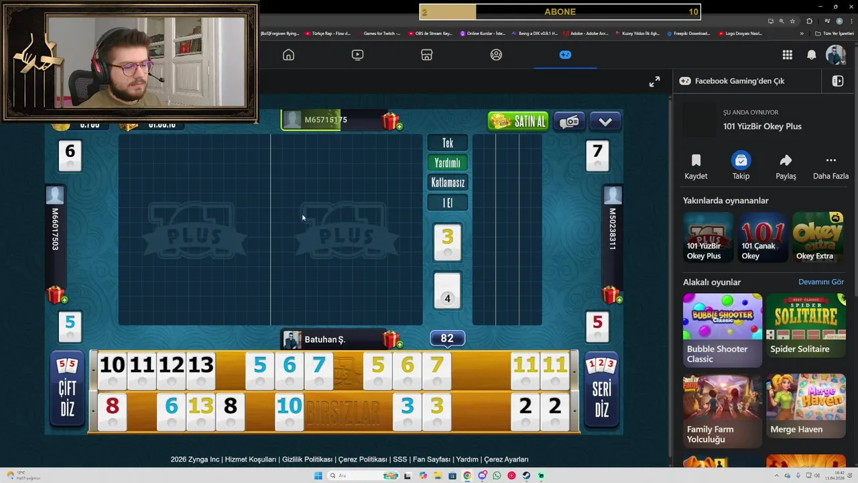Click the Devamını Gör link
This screenshot has width=858, height=483.
[821, 282]
